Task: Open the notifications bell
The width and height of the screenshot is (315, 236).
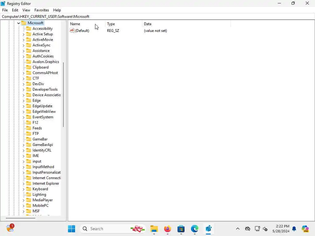Action: click(x=294, y=229)
